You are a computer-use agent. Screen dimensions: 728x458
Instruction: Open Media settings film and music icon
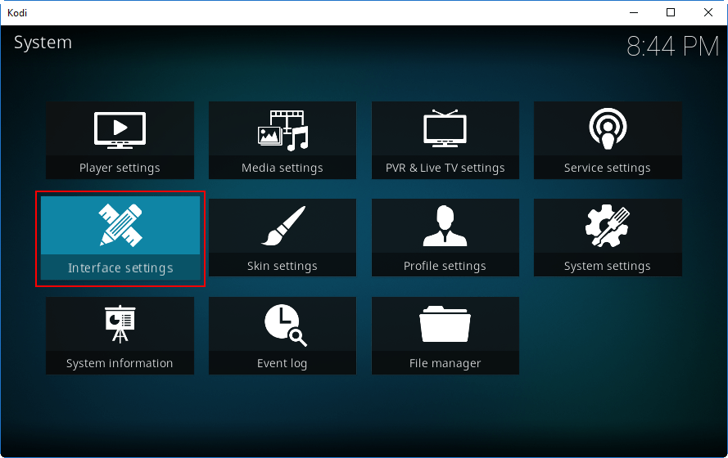pos(283,131)
